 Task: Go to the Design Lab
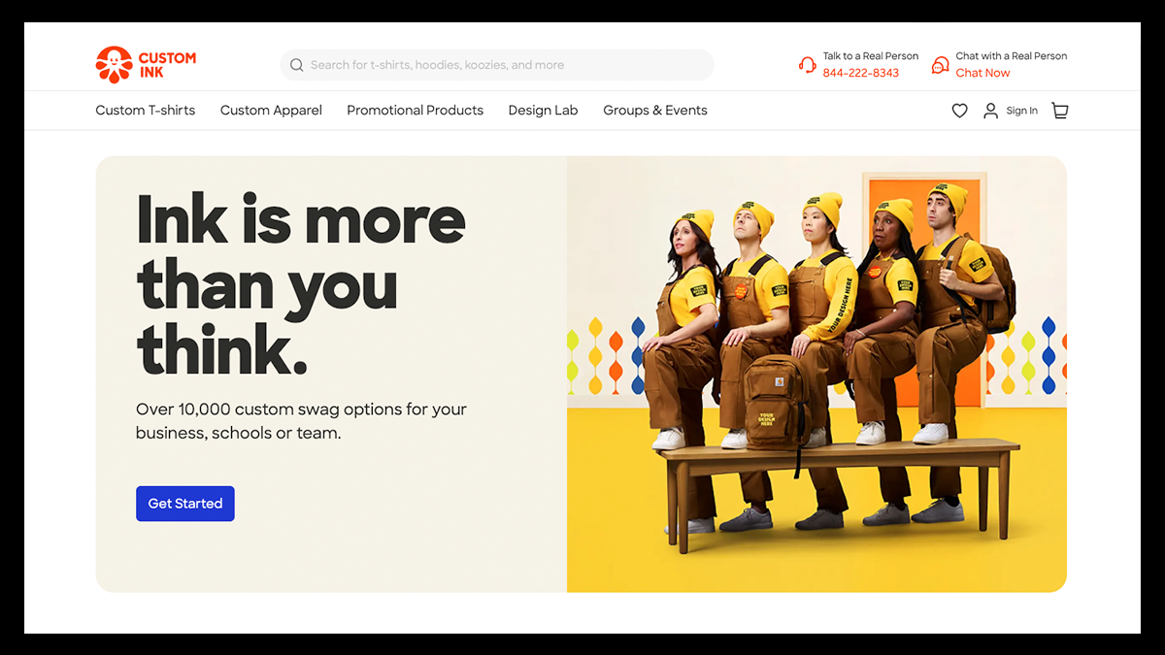coord(543,111)
